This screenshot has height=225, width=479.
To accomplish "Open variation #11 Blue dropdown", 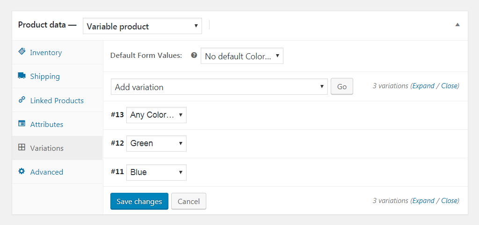I will 156,172.
